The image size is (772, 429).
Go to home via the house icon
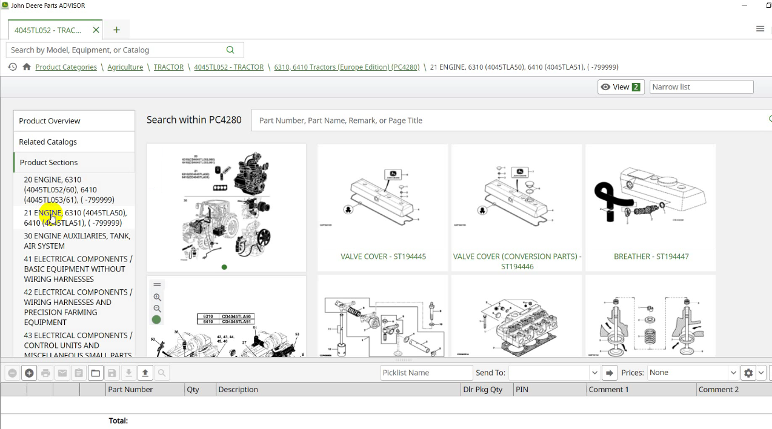click(x=27, y=67)
